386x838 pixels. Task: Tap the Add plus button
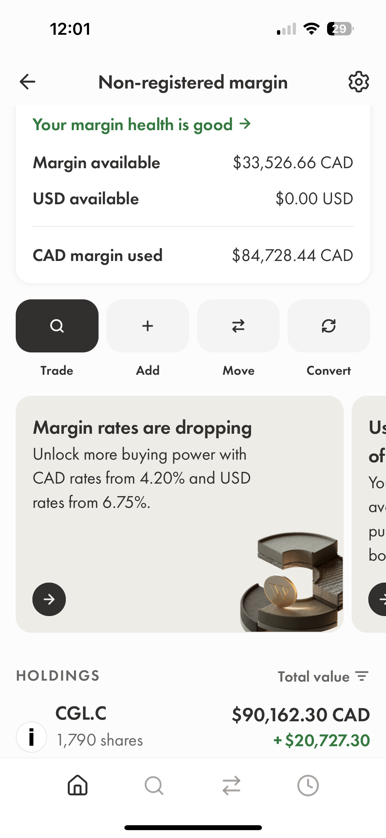tap(148, 326)
